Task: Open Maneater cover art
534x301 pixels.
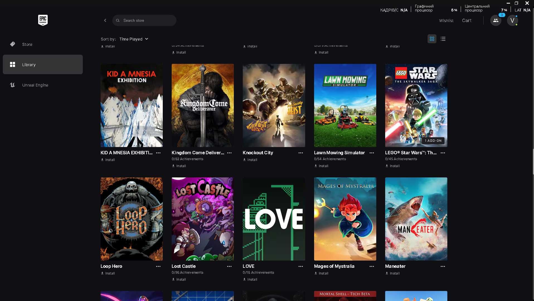Action: [416, 219]
